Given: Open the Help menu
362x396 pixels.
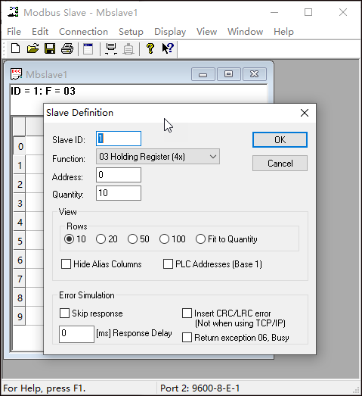Looking at the screenshot, I should tap(284, 32).
